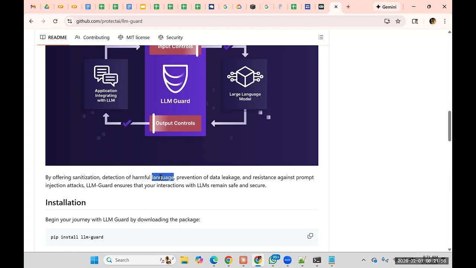Open the Windows Start menu
The image size is (476, 268).
(94, 260)
